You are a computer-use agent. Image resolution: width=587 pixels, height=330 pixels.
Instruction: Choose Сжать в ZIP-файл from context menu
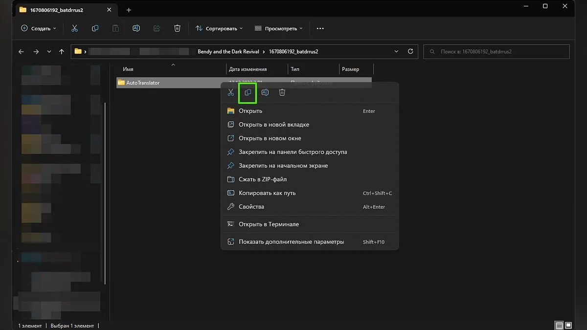point(262,179)
